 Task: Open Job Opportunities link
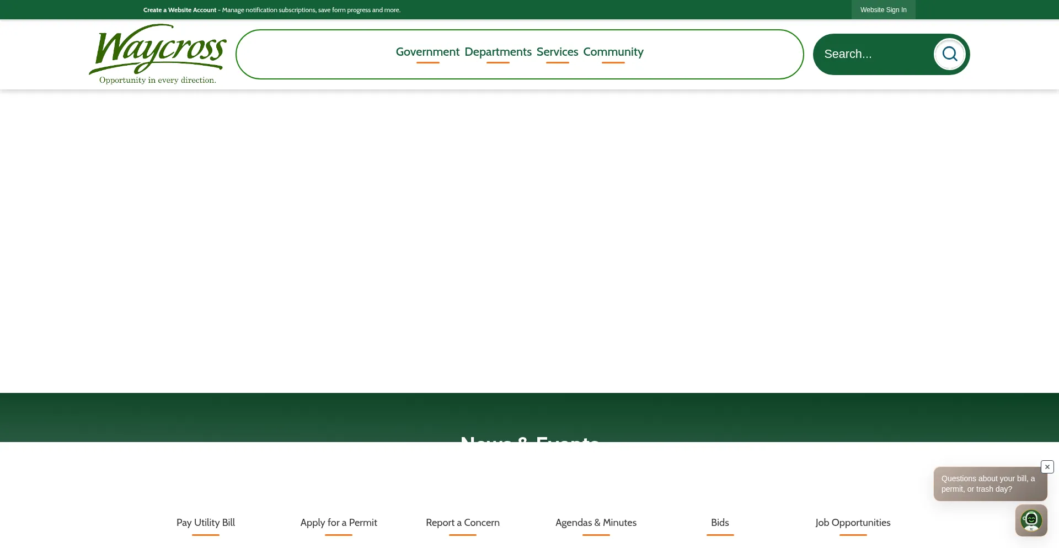click(853, 523)
